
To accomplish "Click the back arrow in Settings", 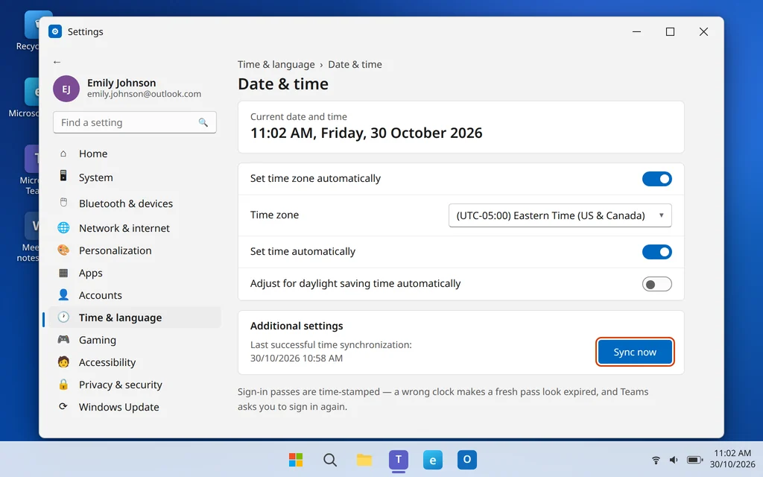I will coord(57,62).
